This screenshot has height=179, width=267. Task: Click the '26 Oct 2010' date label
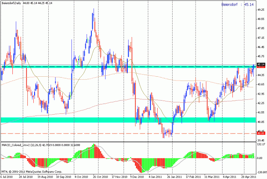[x=101, y=177]
